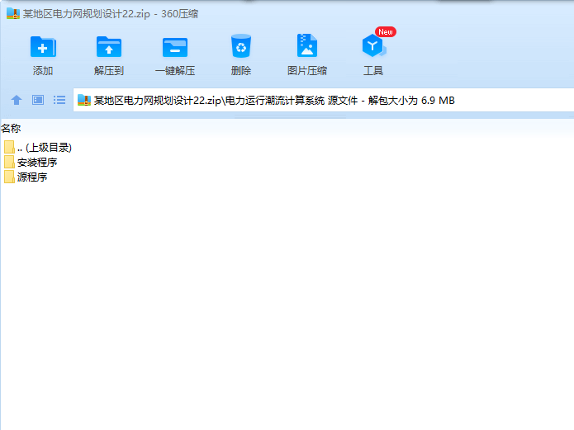Select 一键解压 one-click extract icon
This screenshot has width=574, height=430.
click(175, 47)
